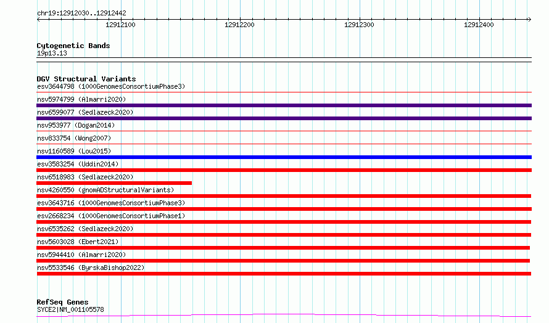Click the chr19:12912030..12912442 coordinate label

tap(81, 13)
